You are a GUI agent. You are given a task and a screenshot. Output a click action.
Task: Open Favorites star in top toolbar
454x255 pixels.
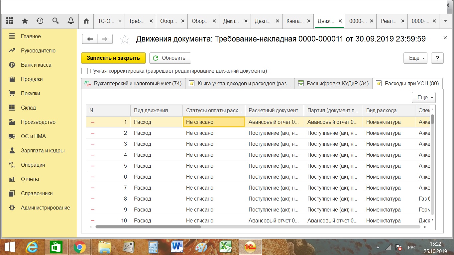pos(25,21)
